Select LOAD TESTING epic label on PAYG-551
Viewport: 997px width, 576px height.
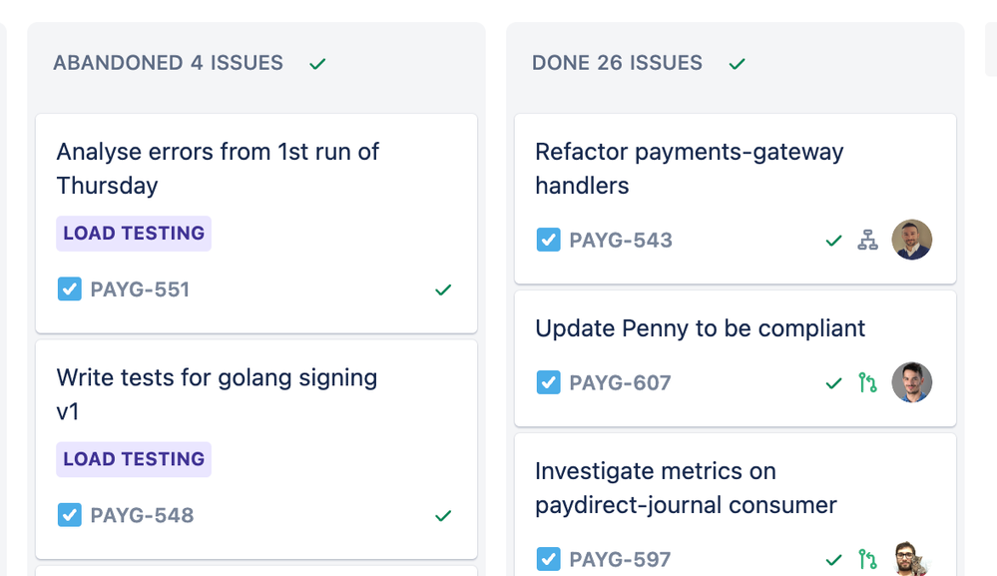coord(134,234)
